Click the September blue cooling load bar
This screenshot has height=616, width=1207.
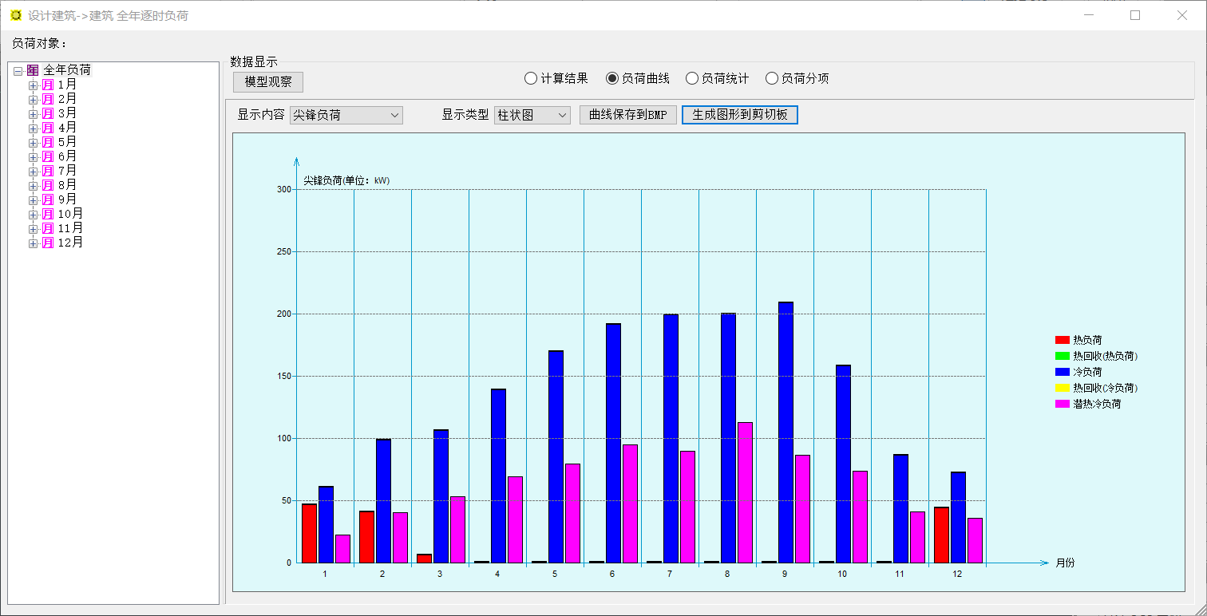coord(786,432)
